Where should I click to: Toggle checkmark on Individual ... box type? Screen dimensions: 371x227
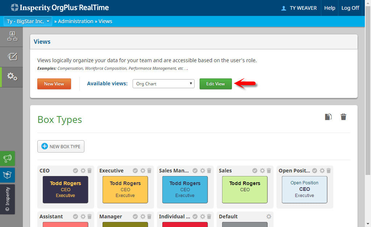(195, 217)
